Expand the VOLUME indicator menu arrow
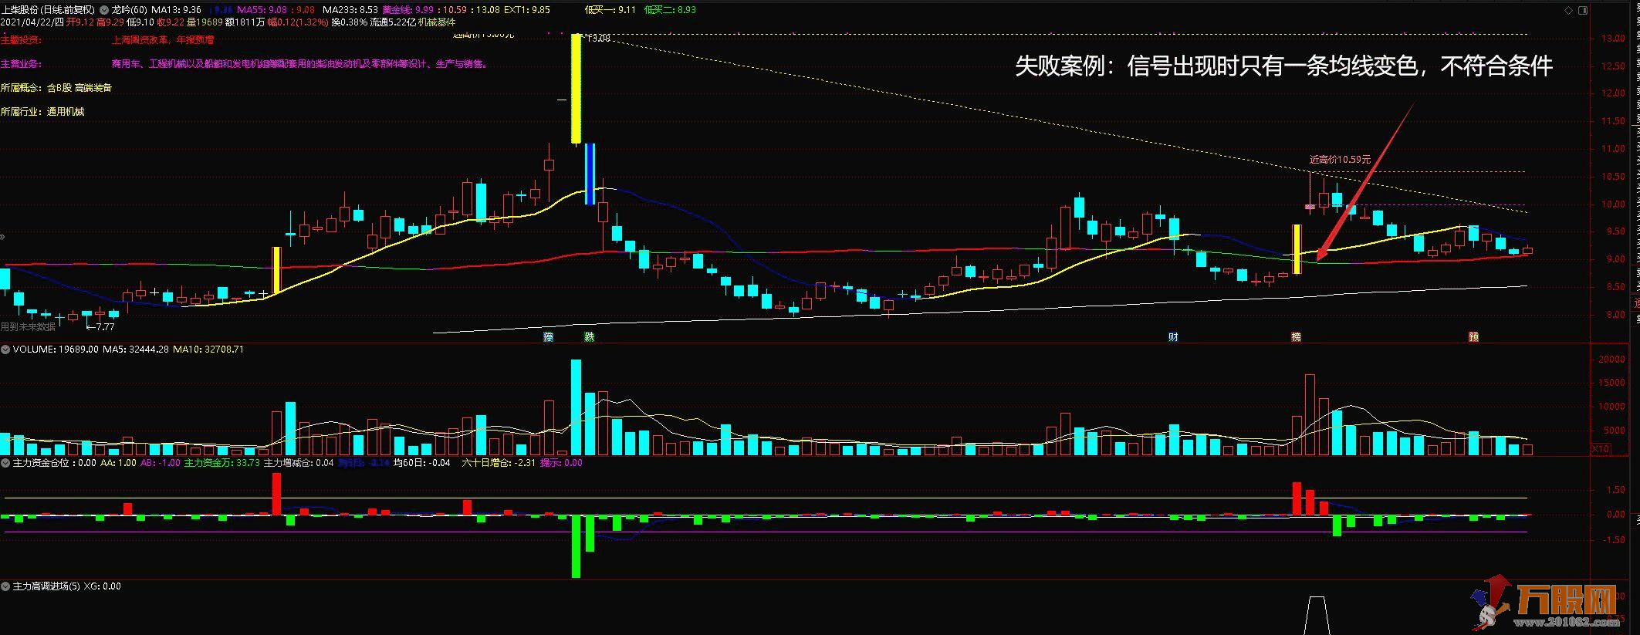 (x=5, y=350)
